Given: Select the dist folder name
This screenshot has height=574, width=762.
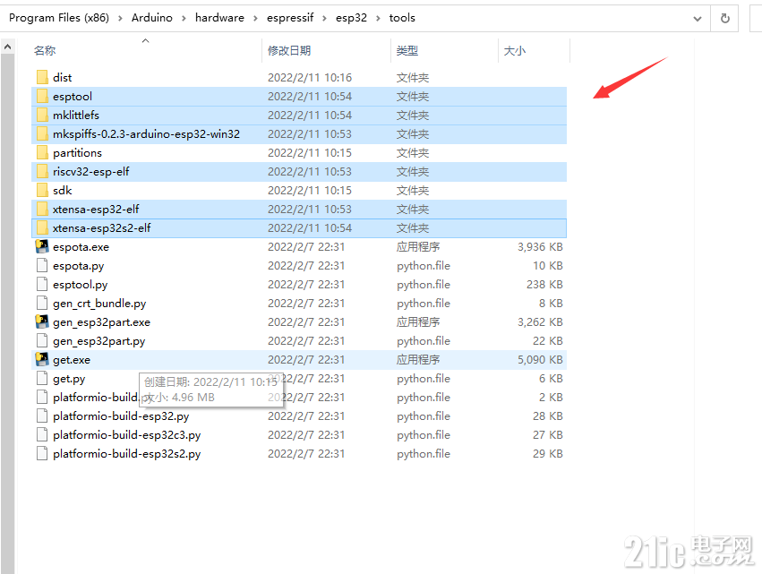Looking at the screenshot, I should coord(62,78).
